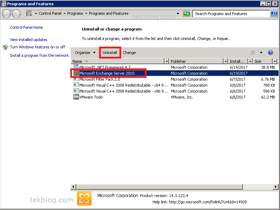Click the change view icon

click(x=253, y=52)
